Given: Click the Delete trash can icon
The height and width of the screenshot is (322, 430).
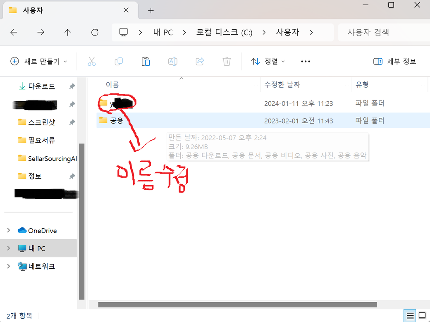Looking at the screenshot, I should pos(227,62).
